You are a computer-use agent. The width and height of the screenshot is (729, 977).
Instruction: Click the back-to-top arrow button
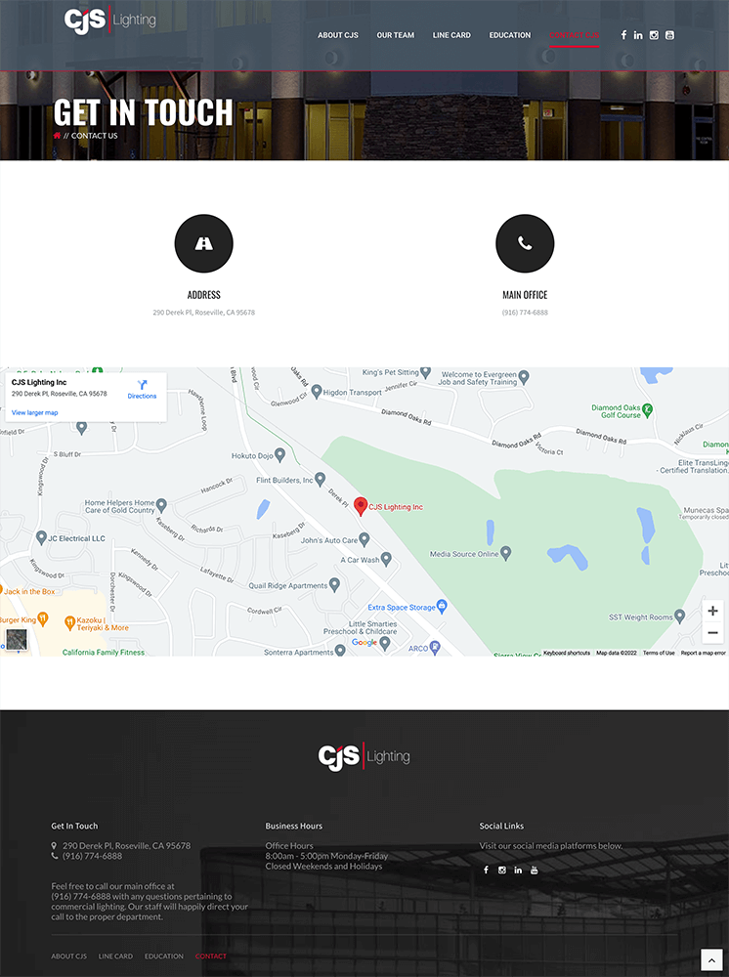click(711, 960)
